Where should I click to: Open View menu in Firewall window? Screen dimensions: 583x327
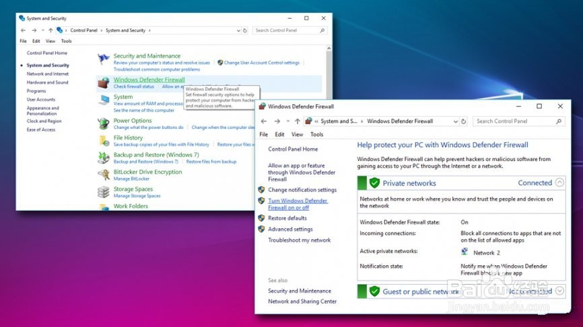click(x=297, y=134)
